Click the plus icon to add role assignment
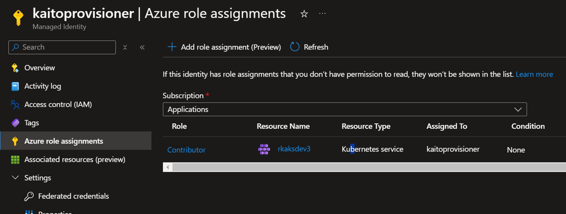This screenshot has width=566, height=214. point(172,47)
